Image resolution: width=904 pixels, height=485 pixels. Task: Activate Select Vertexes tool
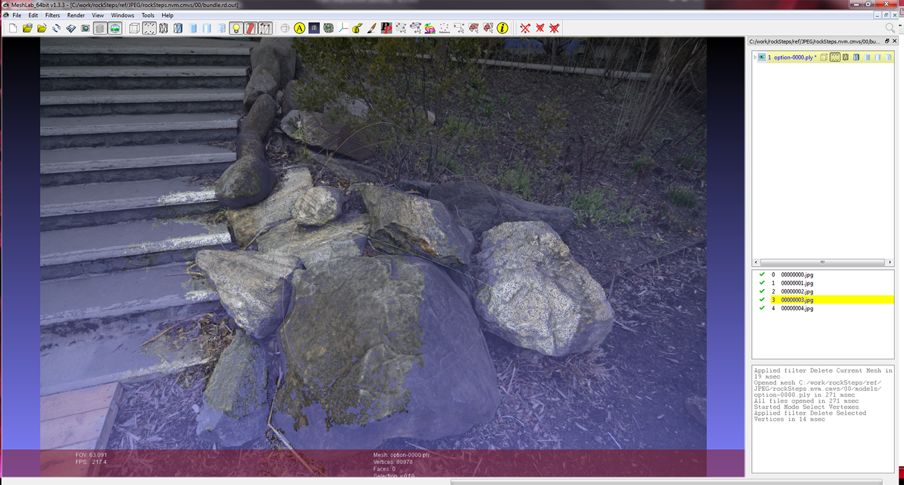click(x=459, y=28)
